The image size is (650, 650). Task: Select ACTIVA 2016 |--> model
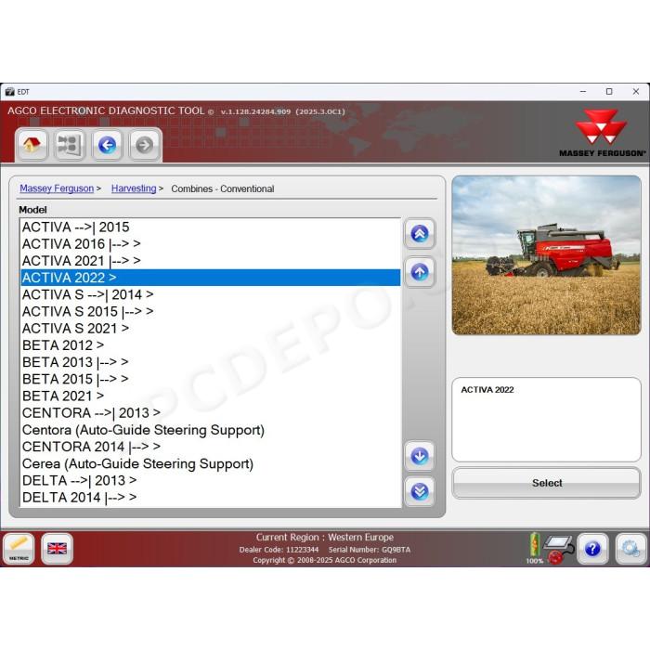point(211,244)
